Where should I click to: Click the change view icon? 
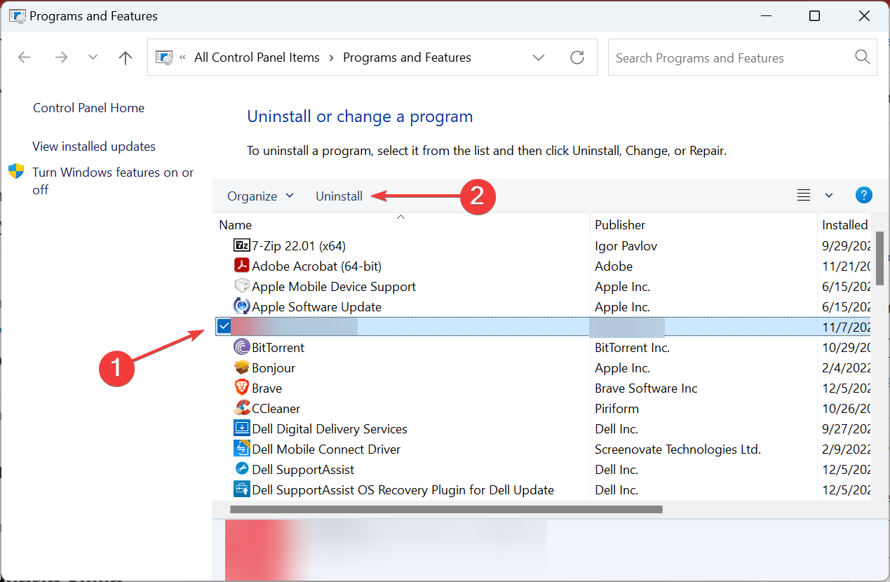click(804, 196)
